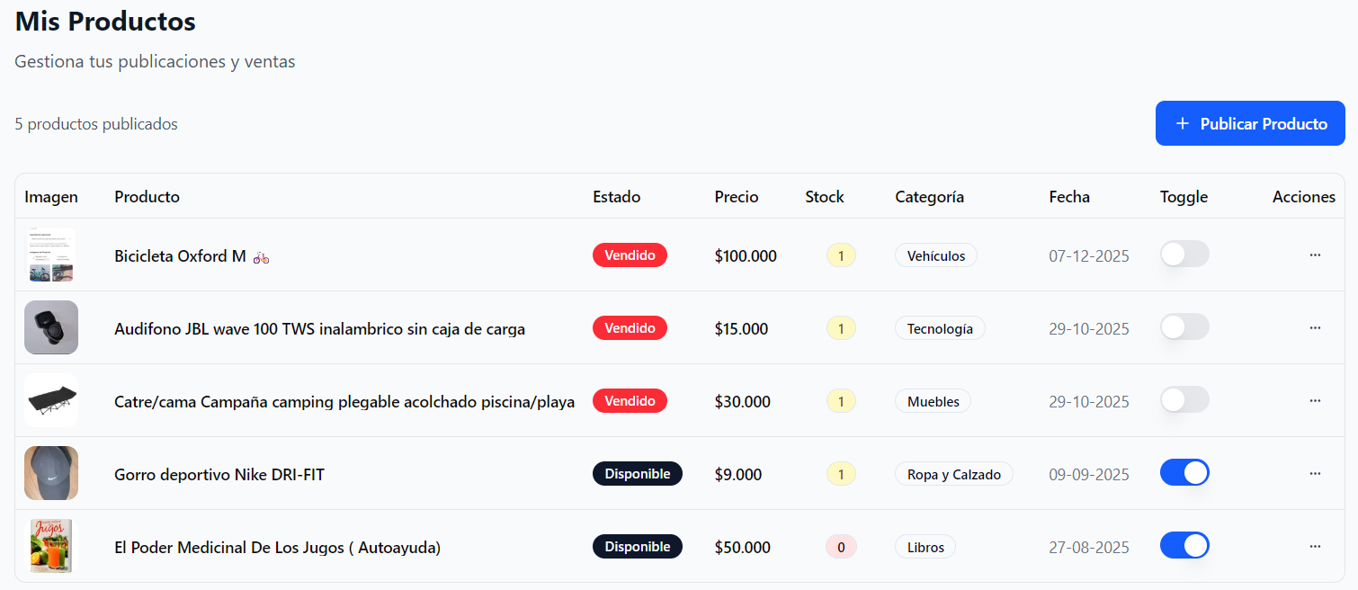The image size is (1358, 590).
Task: Click the Precio column header
Action: [737, 196]
